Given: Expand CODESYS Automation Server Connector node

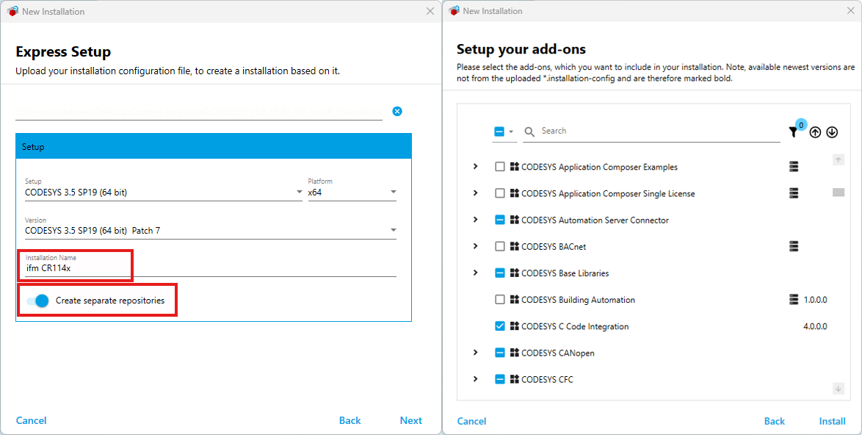Looking at the screenshot, I should pyautogui.click(x=476, y=220).
